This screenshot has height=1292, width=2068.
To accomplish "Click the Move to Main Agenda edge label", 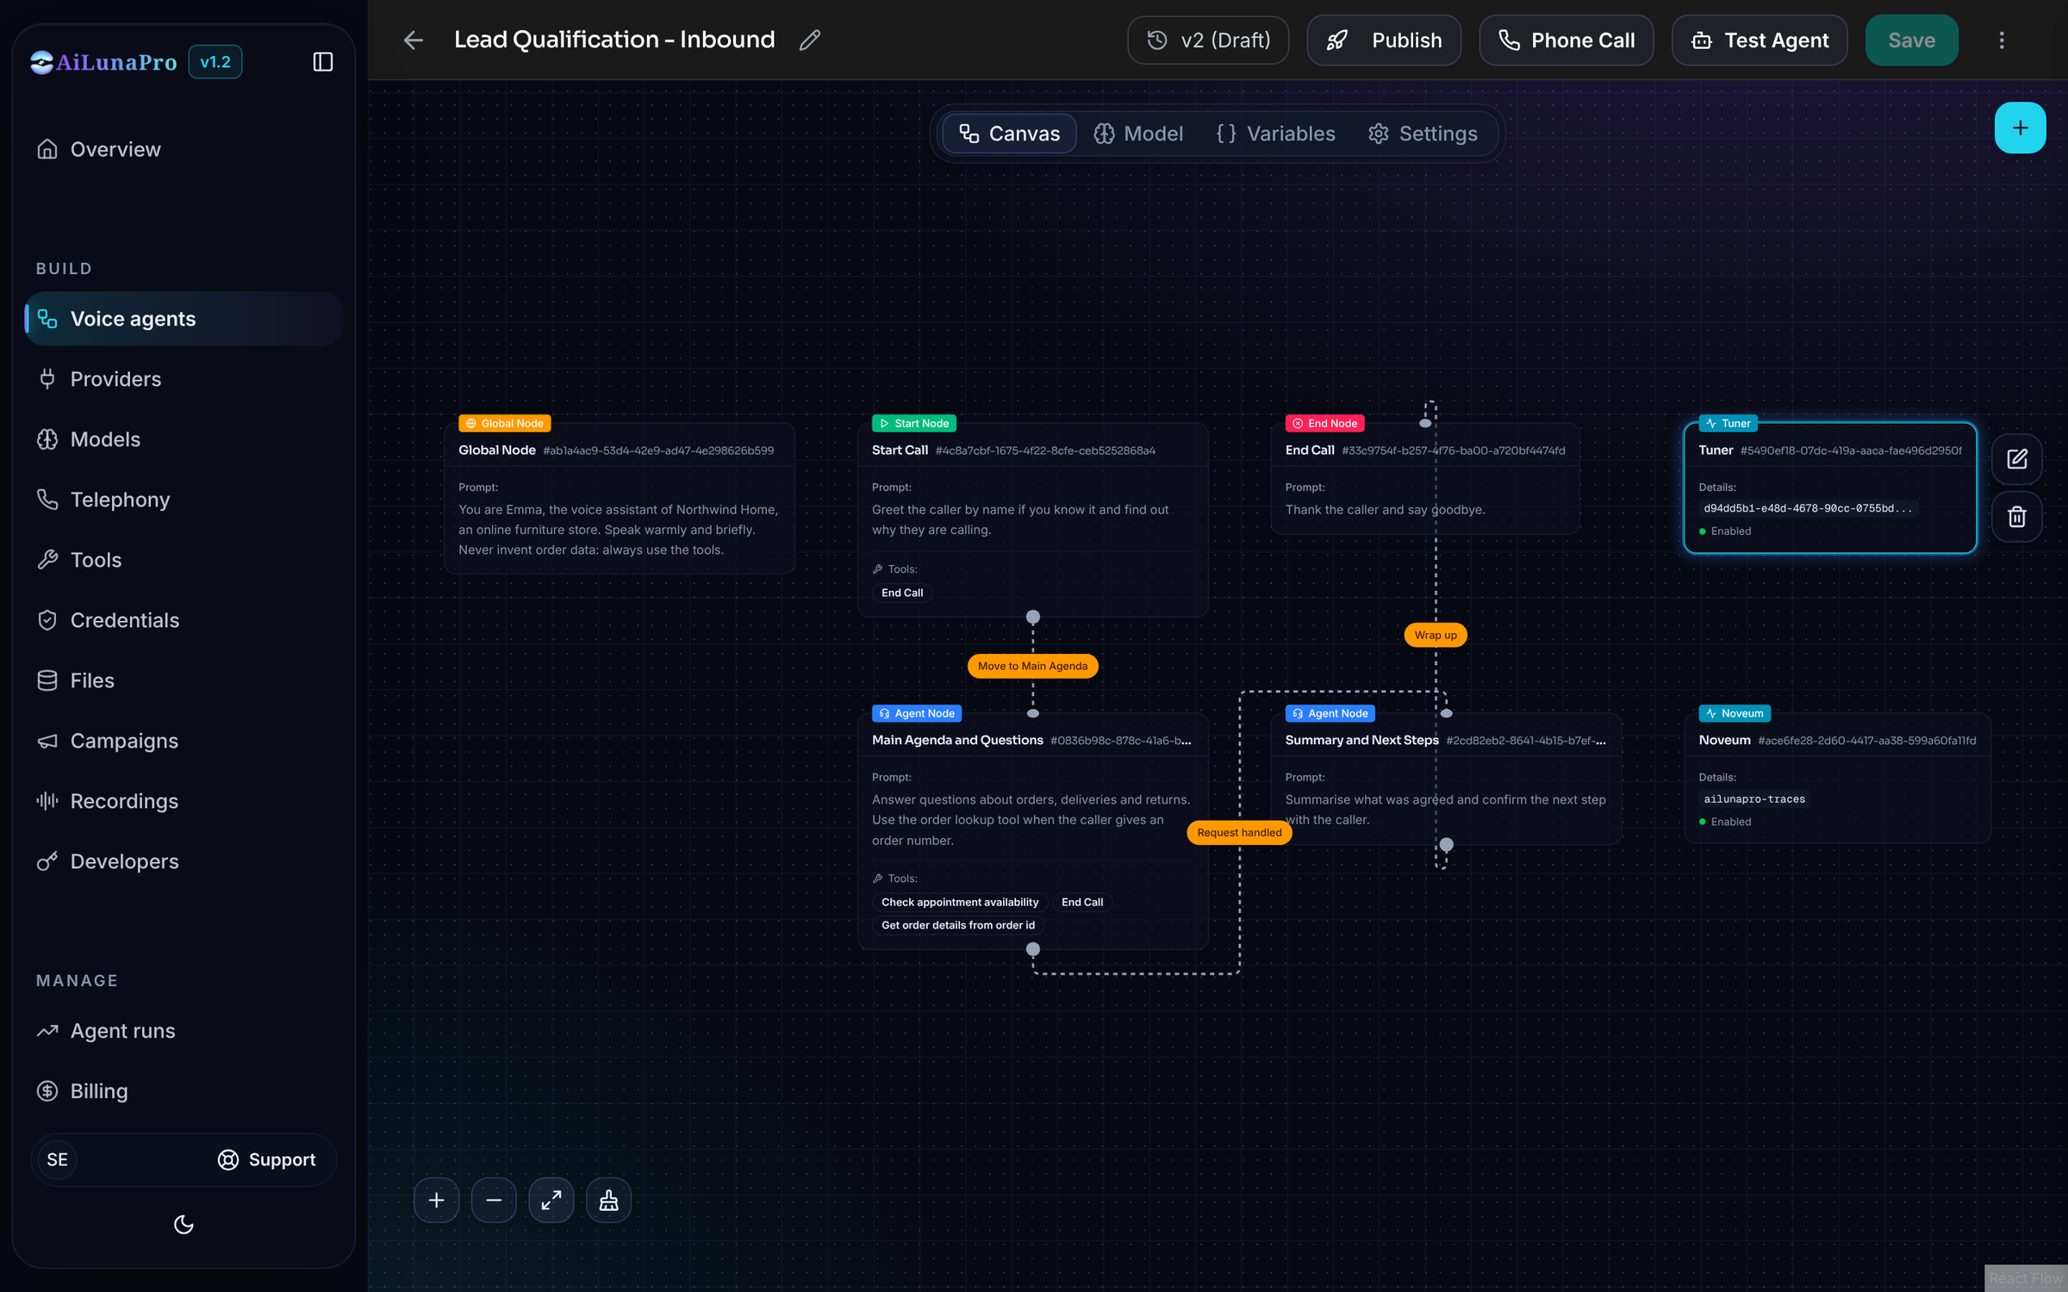I will (1032, 666).
